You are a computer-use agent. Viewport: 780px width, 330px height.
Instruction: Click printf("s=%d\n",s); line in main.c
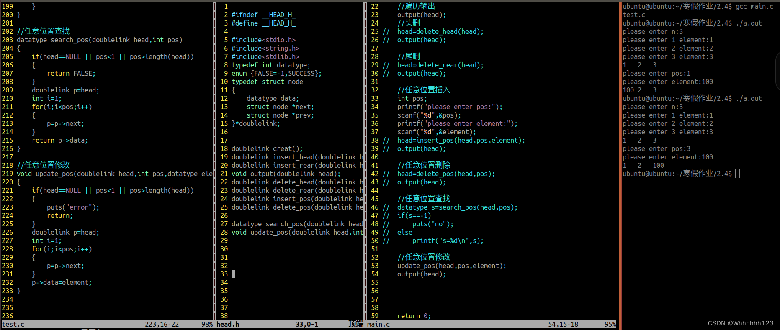448,240
